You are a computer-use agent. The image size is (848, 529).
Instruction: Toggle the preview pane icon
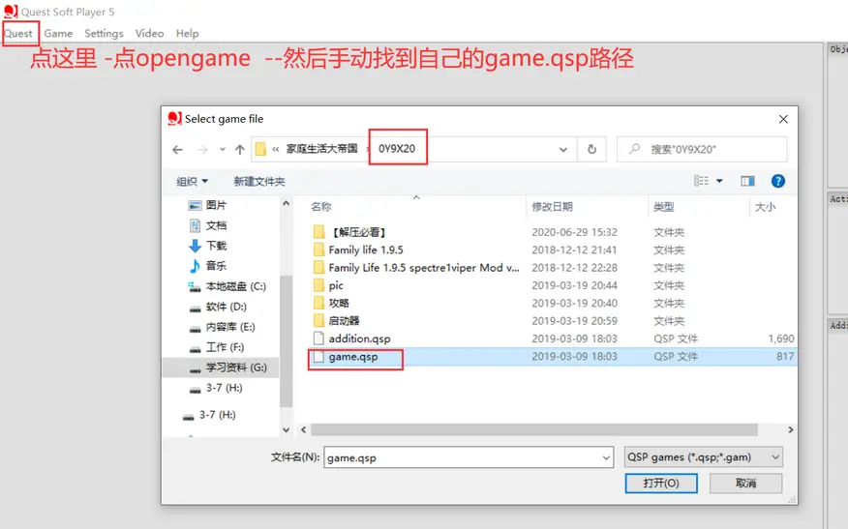(x=747, y=181)
